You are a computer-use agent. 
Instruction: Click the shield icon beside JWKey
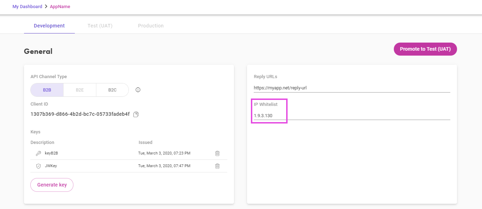[38, 166]
